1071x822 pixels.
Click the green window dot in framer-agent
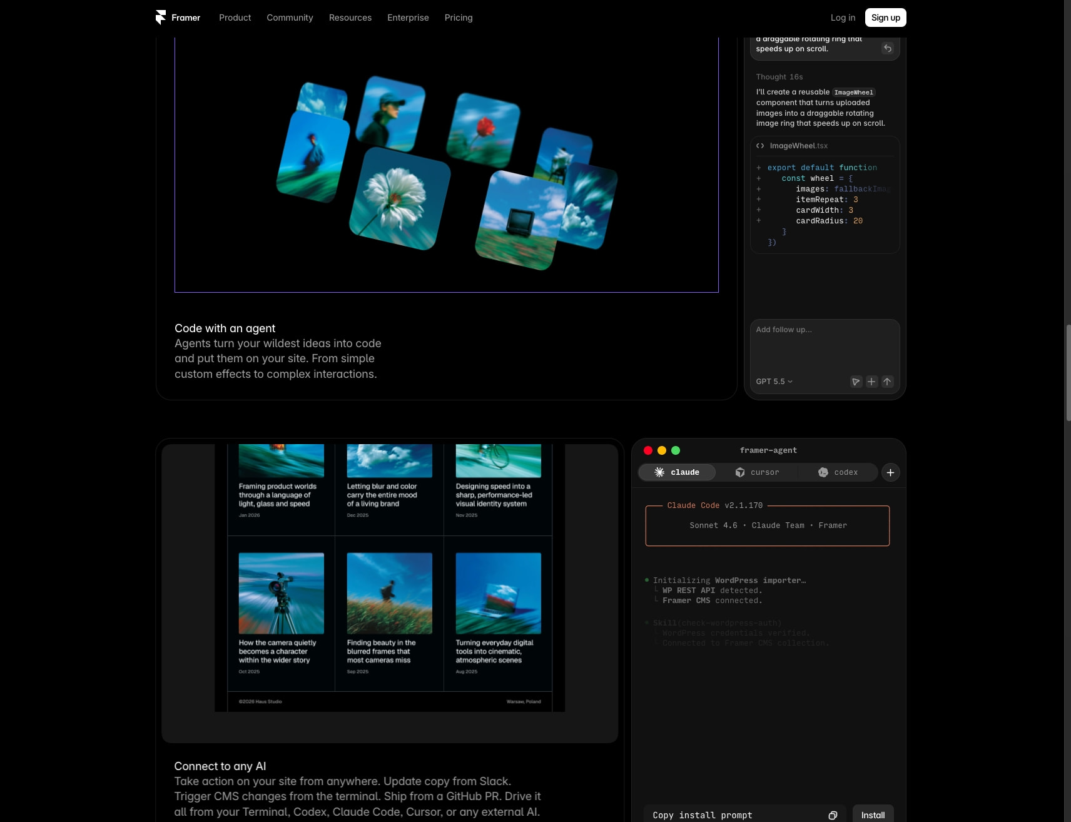click(676, 450)
